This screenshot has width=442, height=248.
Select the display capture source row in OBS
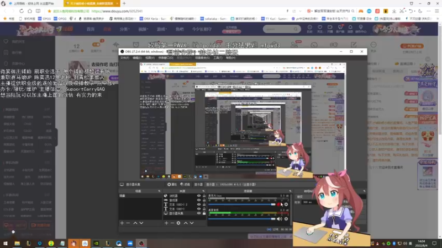point(185,213)
